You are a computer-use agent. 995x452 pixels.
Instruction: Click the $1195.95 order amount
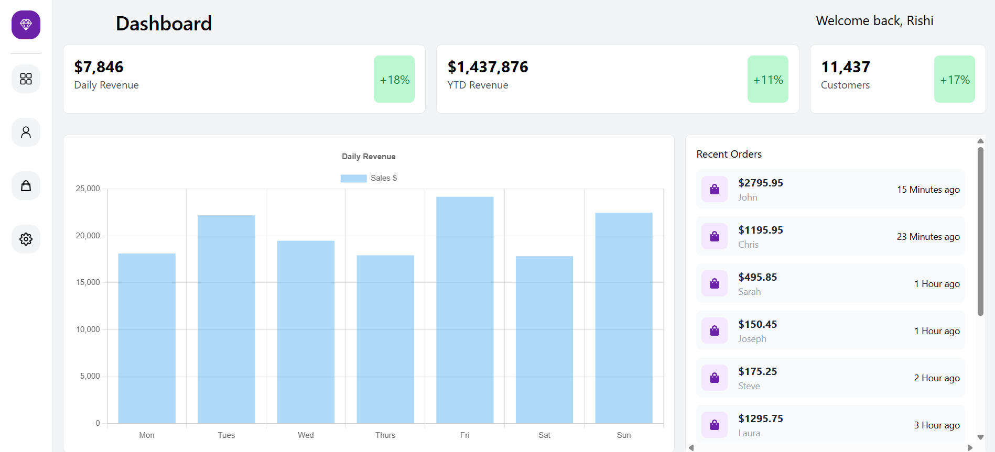tap(761, 230)
